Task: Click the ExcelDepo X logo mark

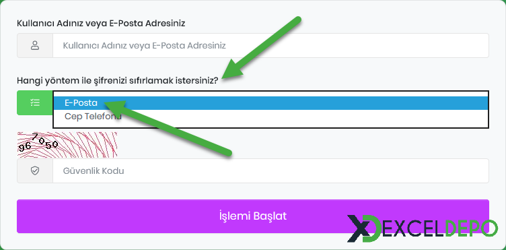Action: (364, 228)
